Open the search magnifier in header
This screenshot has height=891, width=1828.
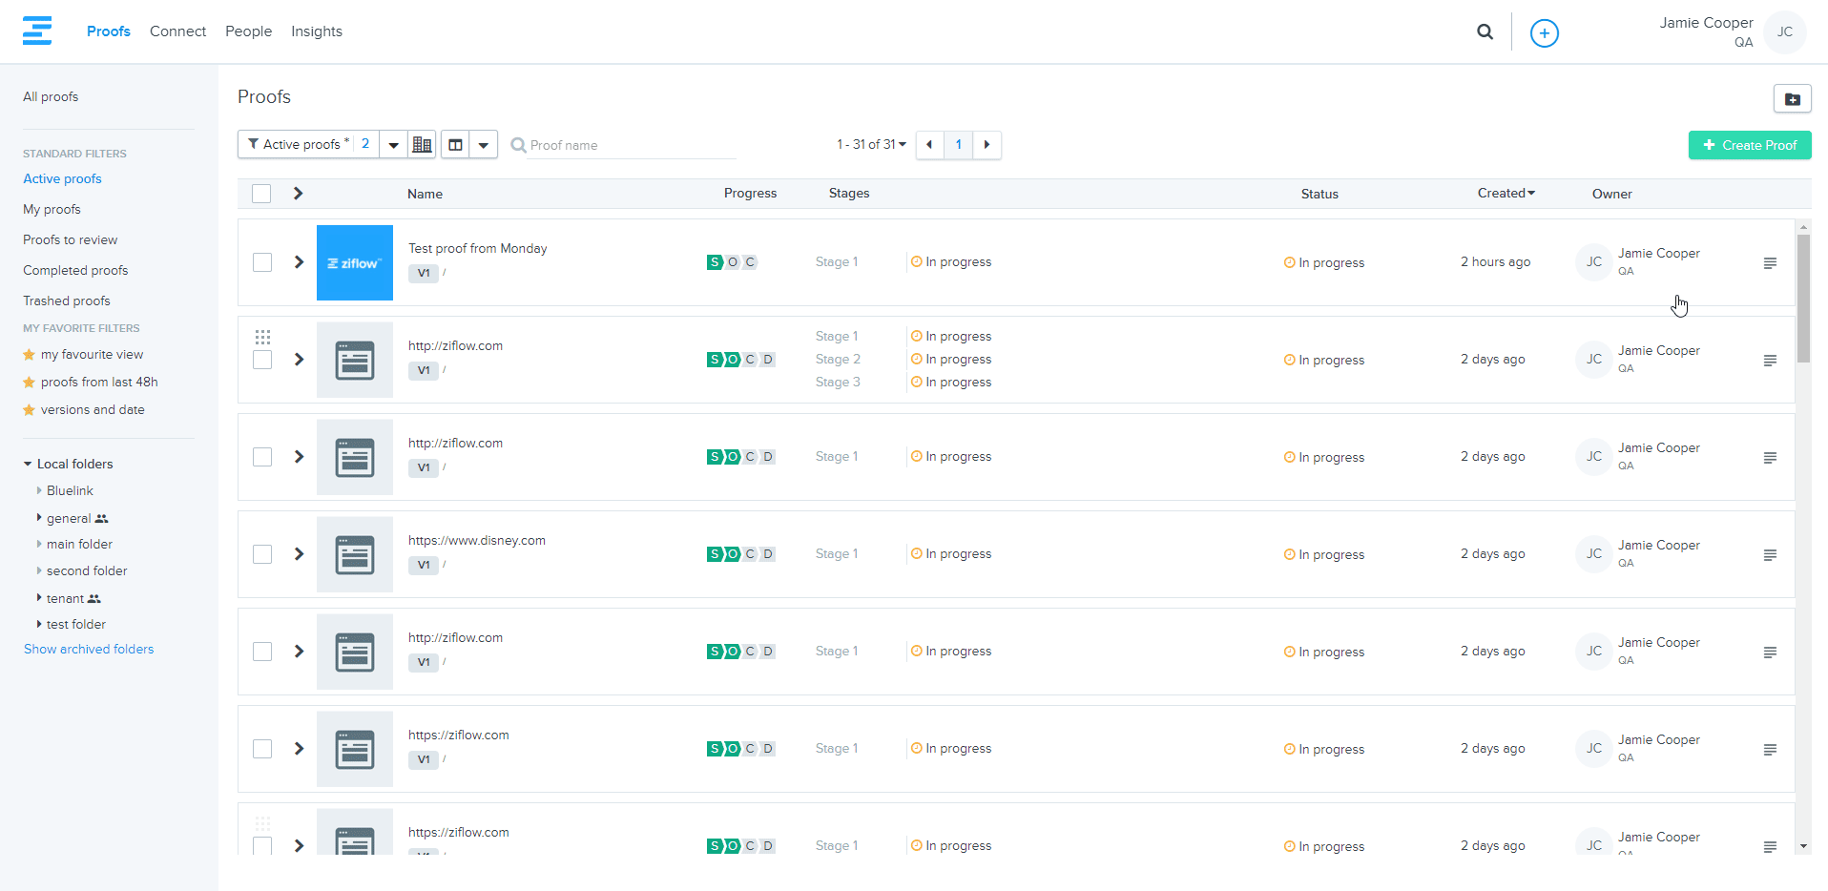pos(1485,31)
